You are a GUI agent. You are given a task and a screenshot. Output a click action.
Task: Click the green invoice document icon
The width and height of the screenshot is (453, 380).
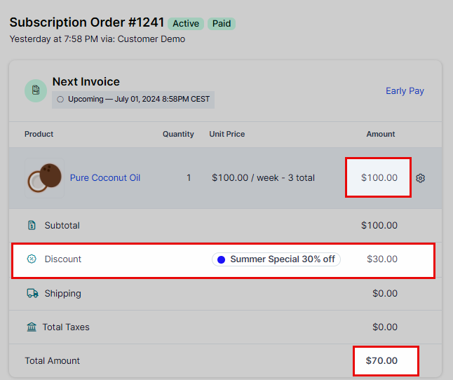point(36,90)
